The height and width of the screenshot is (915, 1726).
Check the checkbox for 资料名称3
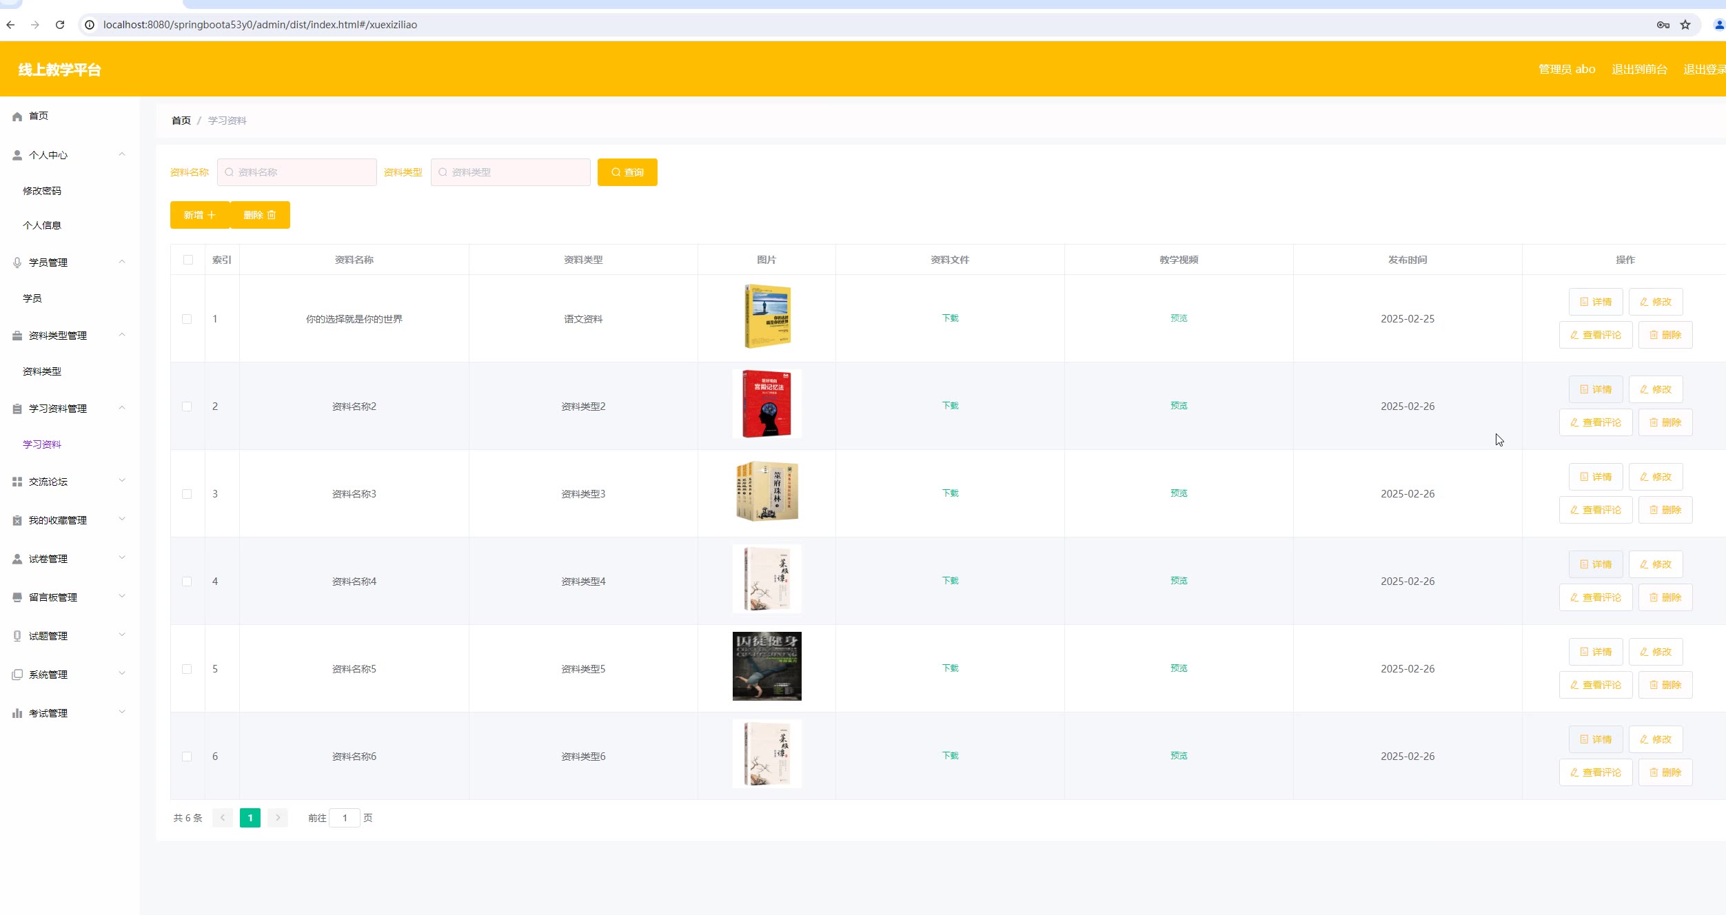(187, 494)
